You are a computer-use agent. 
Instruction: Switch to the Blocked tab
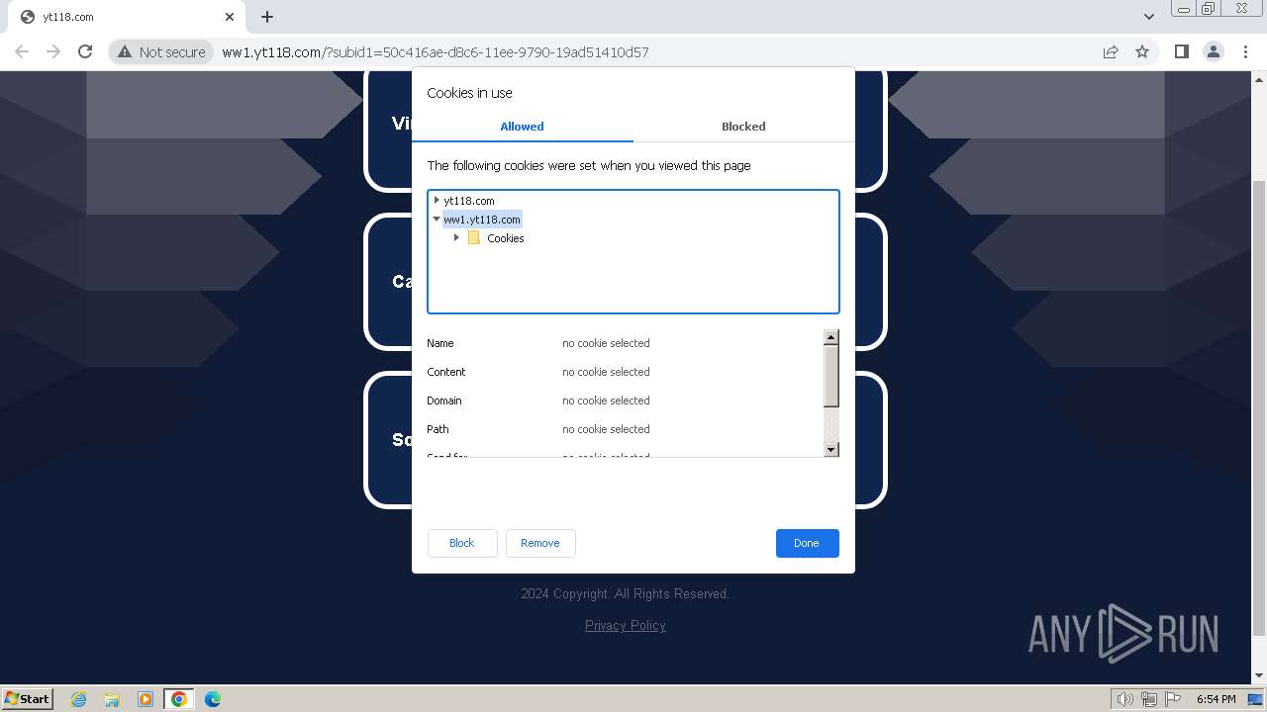point(743,127)
